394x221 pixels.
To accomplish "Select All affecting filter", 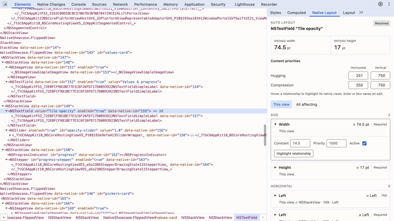I will (x=307, y=104).
